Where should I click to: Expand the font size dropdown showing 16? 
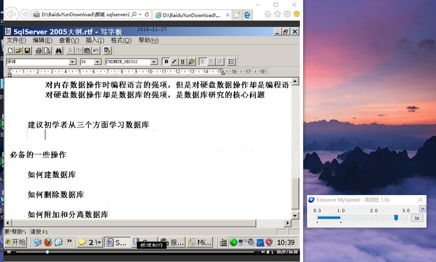pyautogui.click(x=97, y=62)
